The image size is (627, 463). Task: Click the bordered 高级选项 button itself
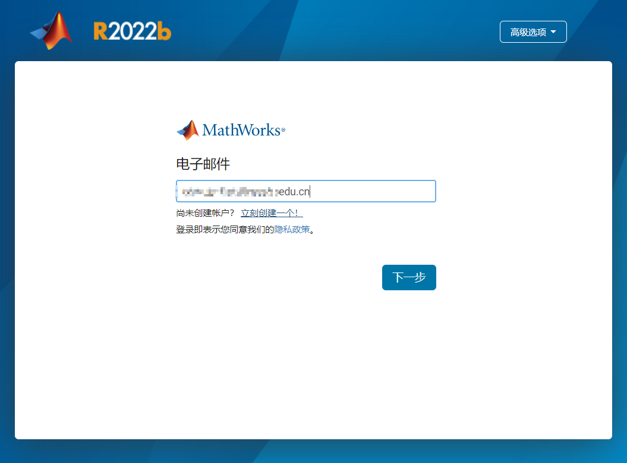(533, 31)
